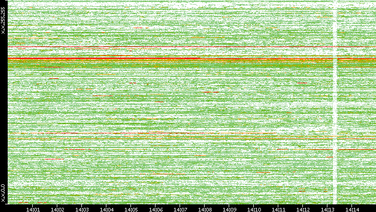Click the 14:06 time axis label

pyautogui.click(x=156, y=209)
